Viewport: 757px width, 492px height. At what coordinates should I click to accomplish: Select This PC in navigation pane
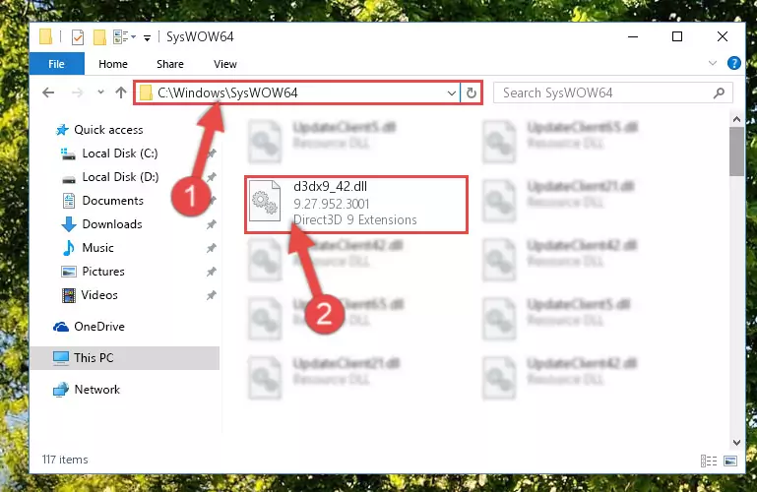click(94, 358)
